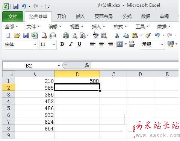Click the fx insert function button
180x141 pixels.
coord(87,65)
